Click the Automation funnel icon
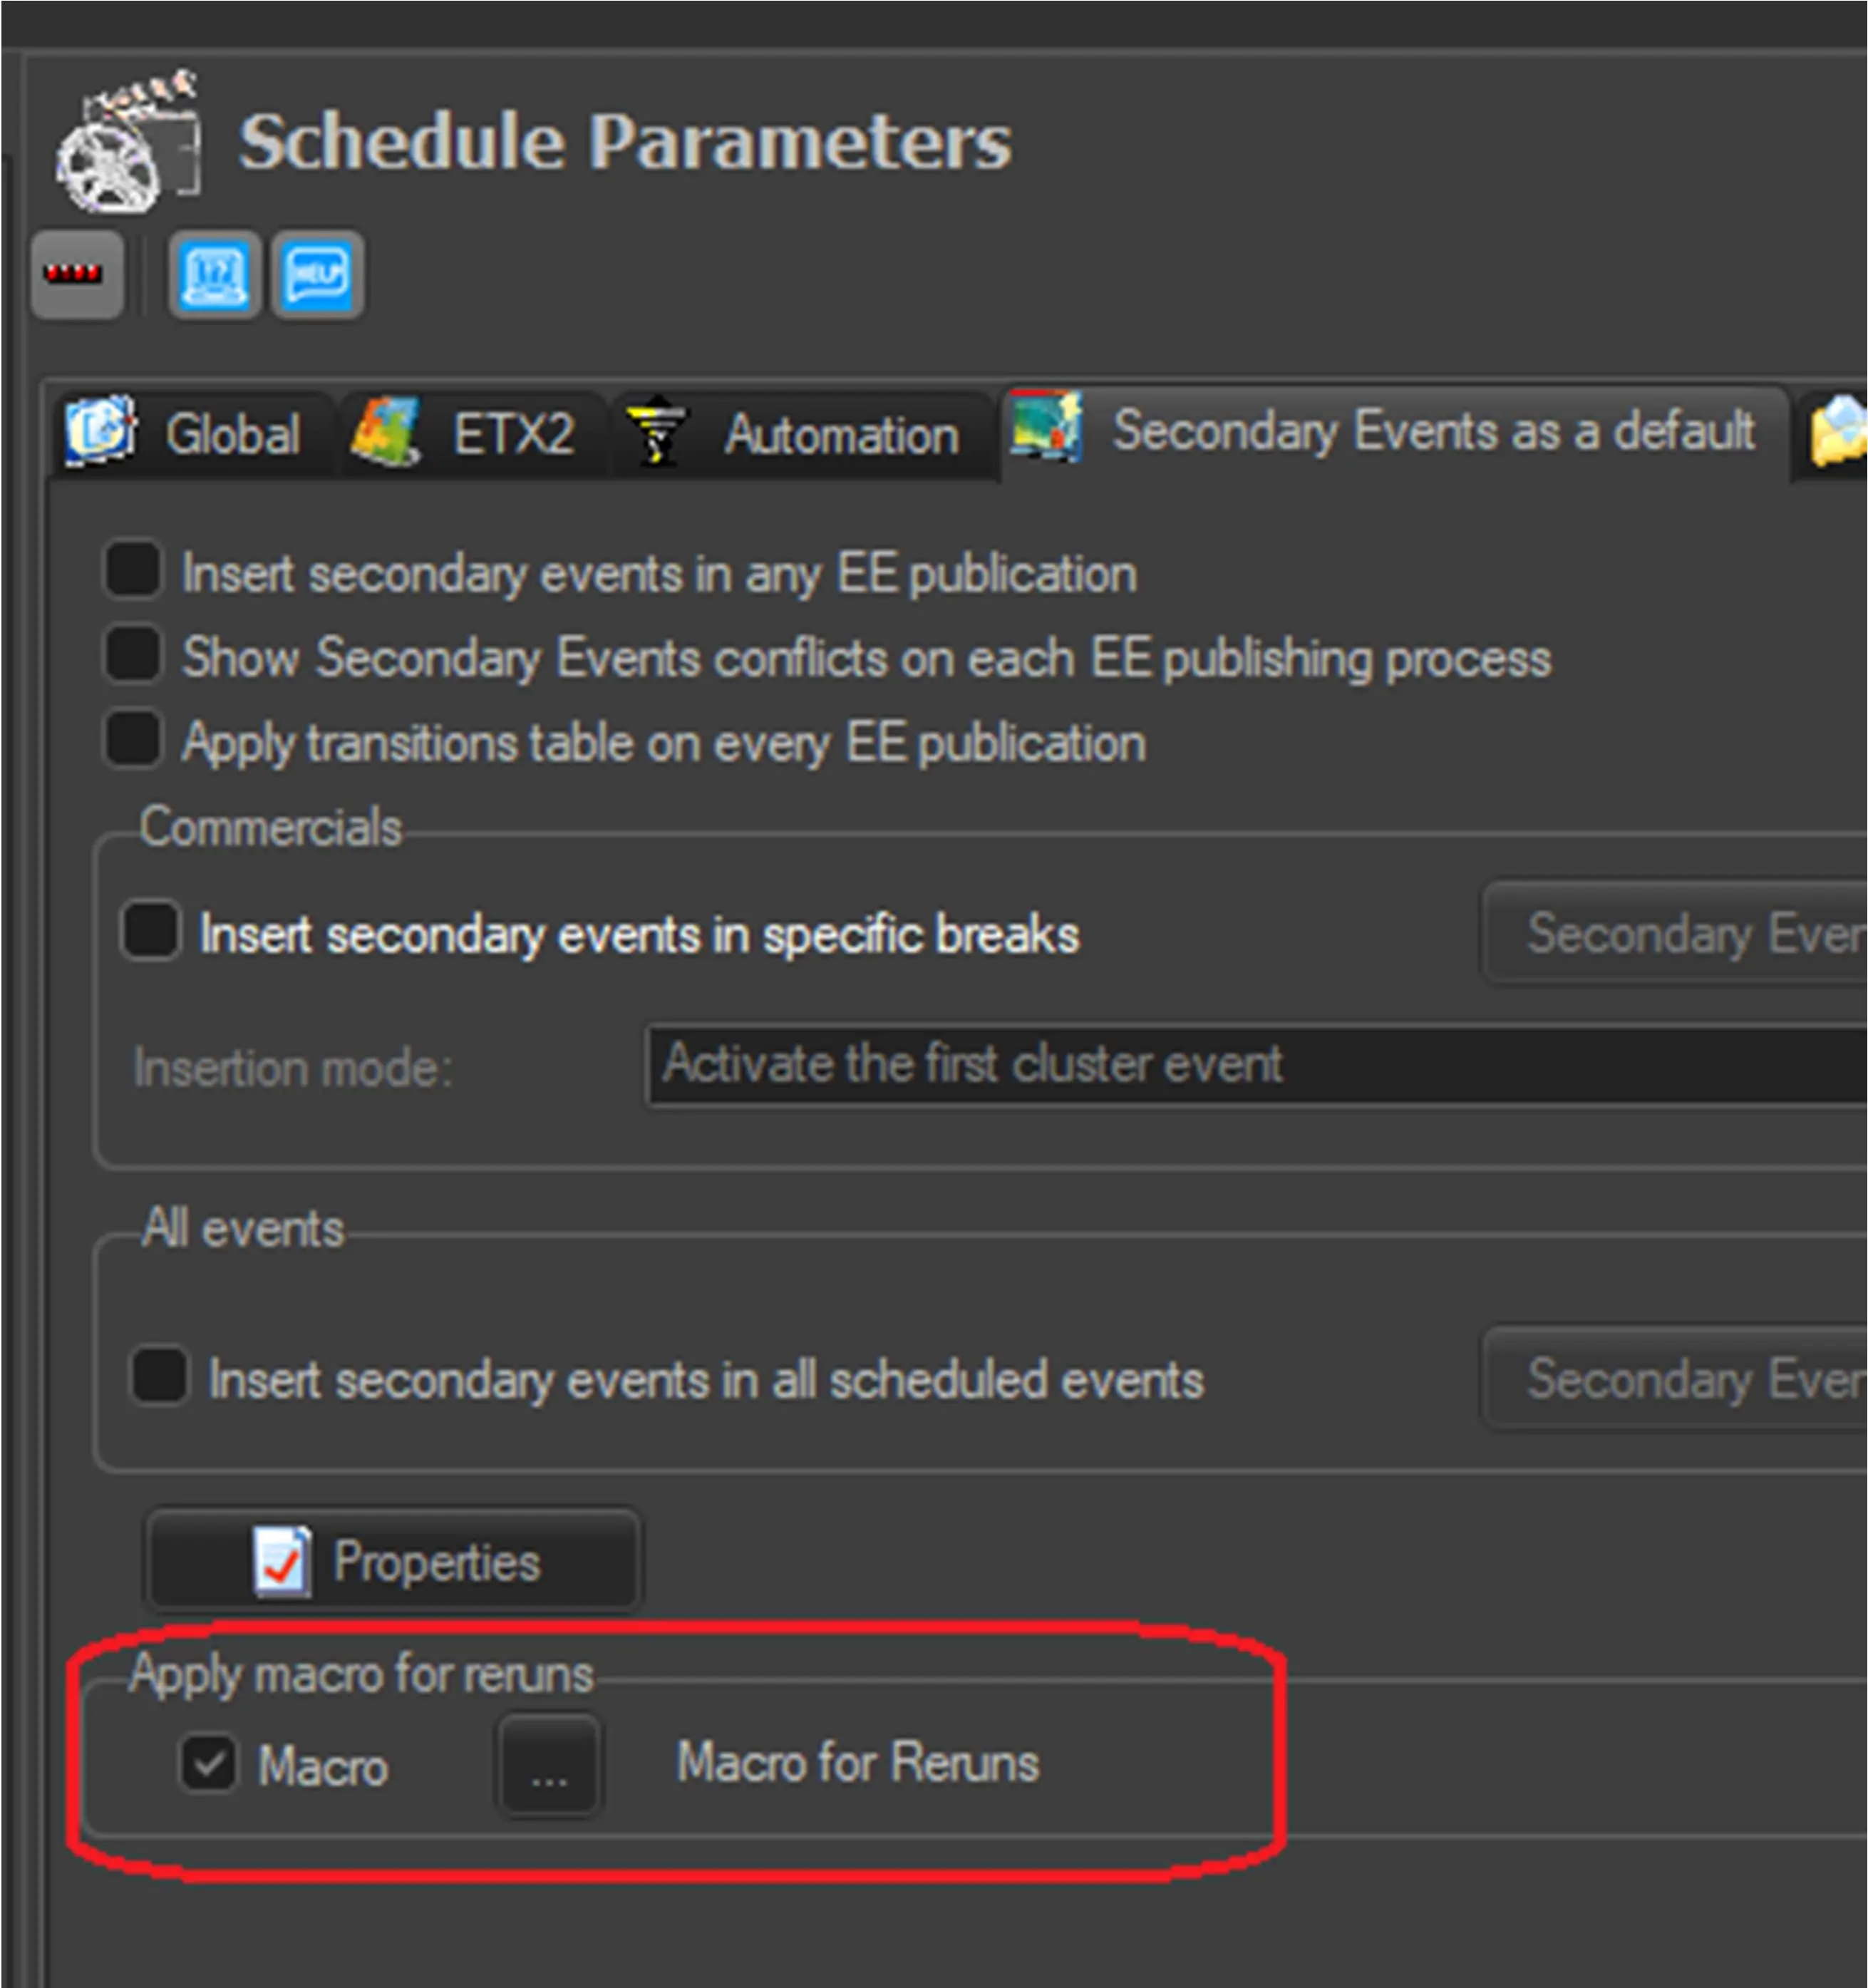 coord(656,432)
